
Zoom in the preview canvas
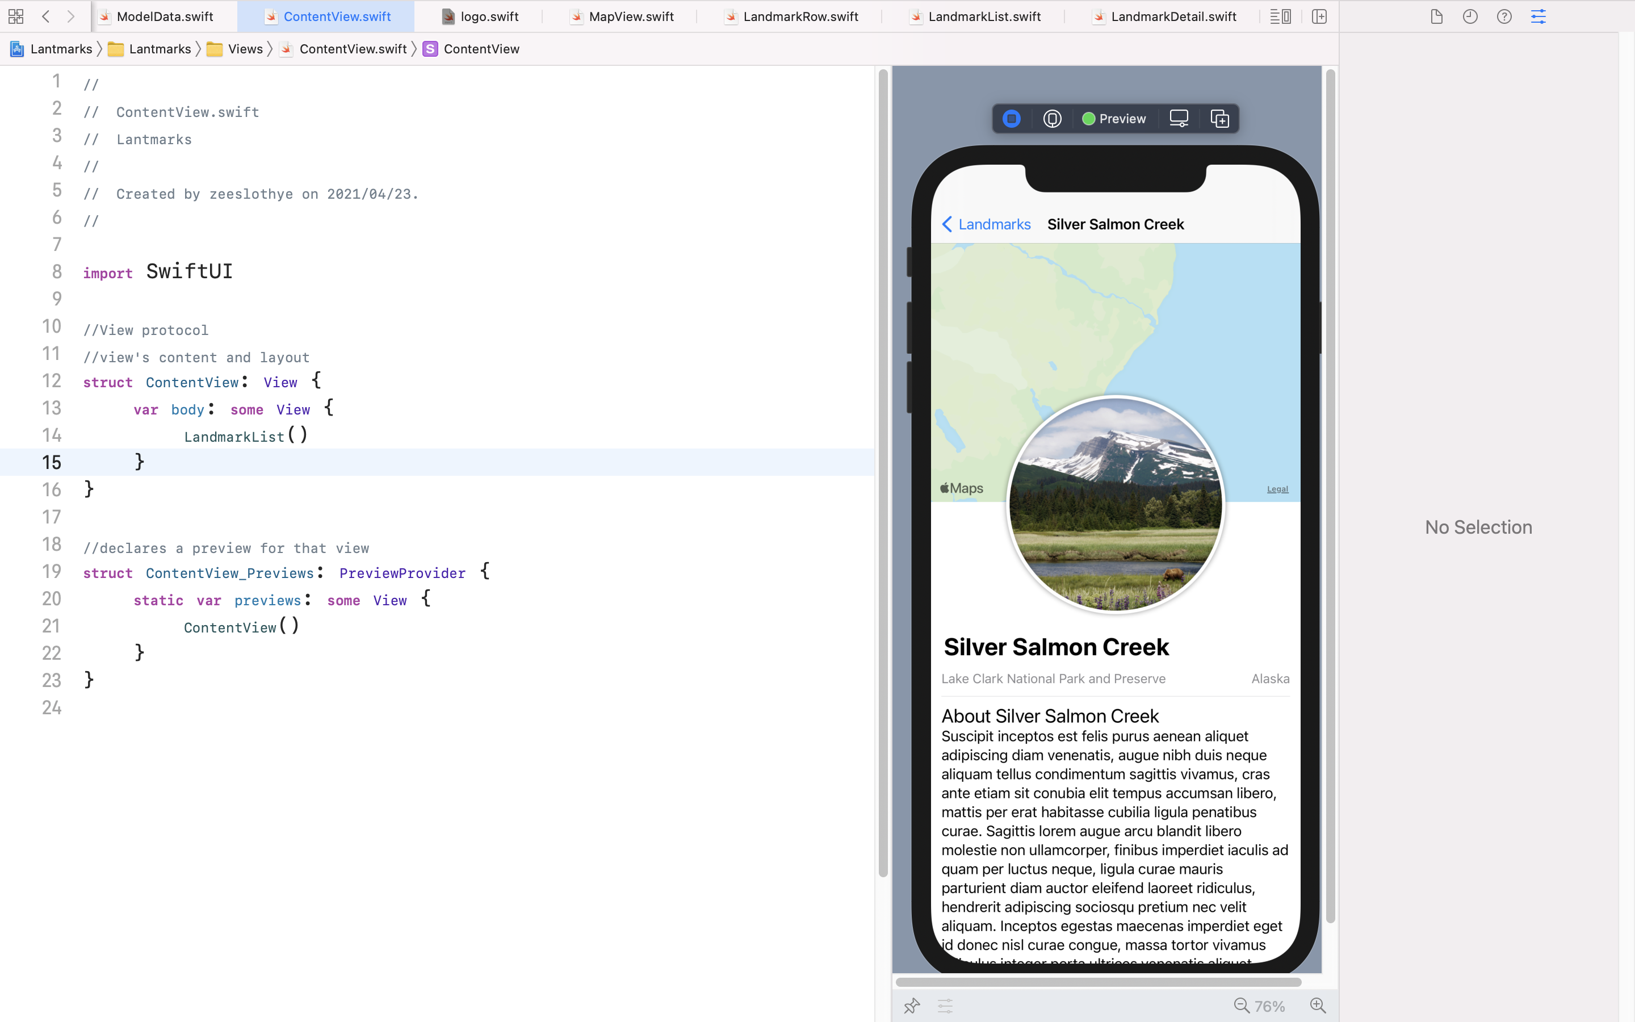[1318, 1006]
